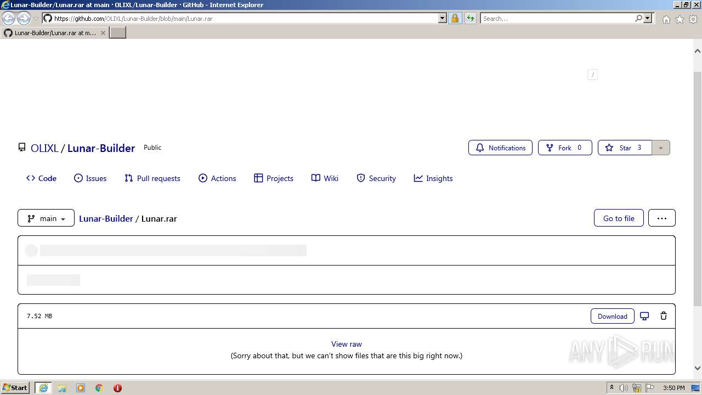Open the Security tab
Image resolution: width=702 pixels, height=395 pixels.
376,178
